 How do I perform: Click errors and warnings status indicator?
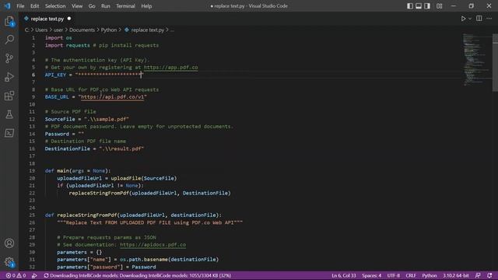pyautogui.click(x=16, y=275)
